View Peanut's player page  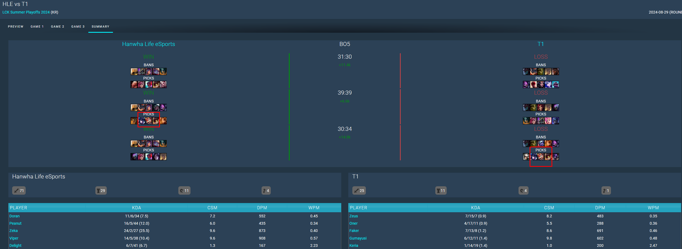coord(15,223)
